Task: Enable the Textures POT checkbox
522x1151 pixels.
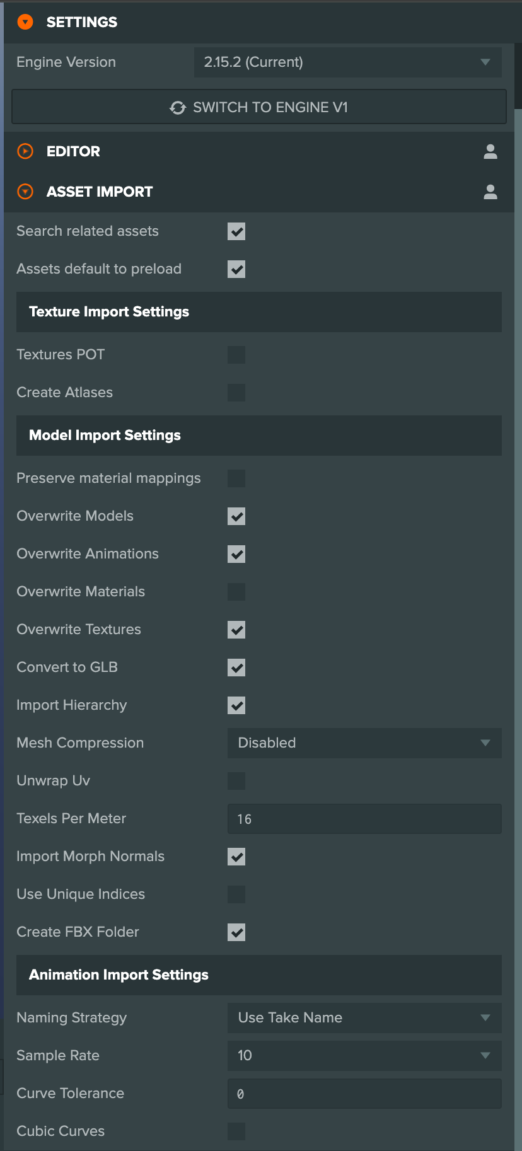Action: (x=236, y=355)
